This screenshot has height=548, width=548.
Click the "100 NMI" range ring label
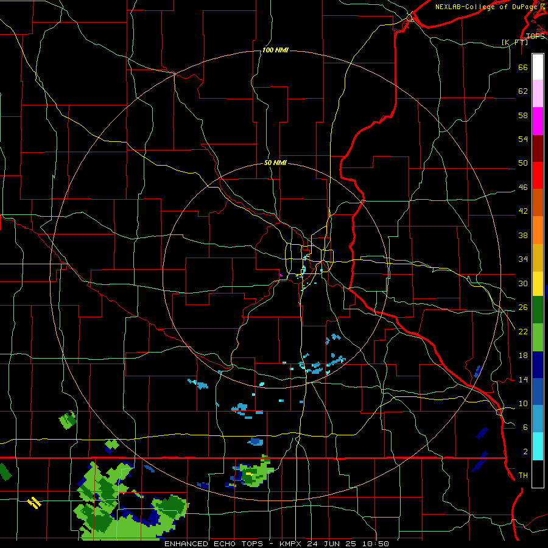pyautogui.click(x=275, y=51)
